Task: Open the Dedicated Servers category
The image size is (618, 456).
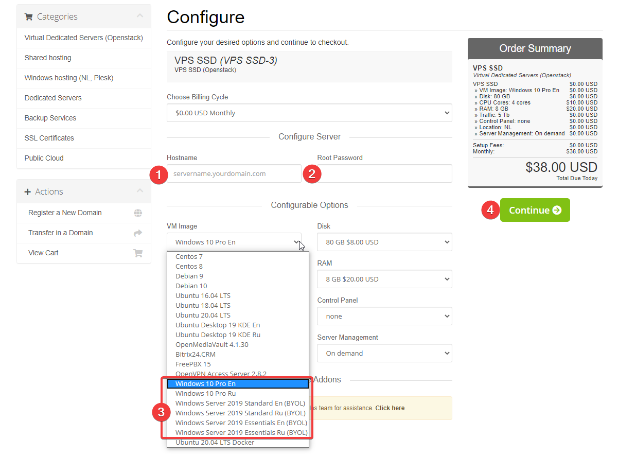Action: [53, 98]
